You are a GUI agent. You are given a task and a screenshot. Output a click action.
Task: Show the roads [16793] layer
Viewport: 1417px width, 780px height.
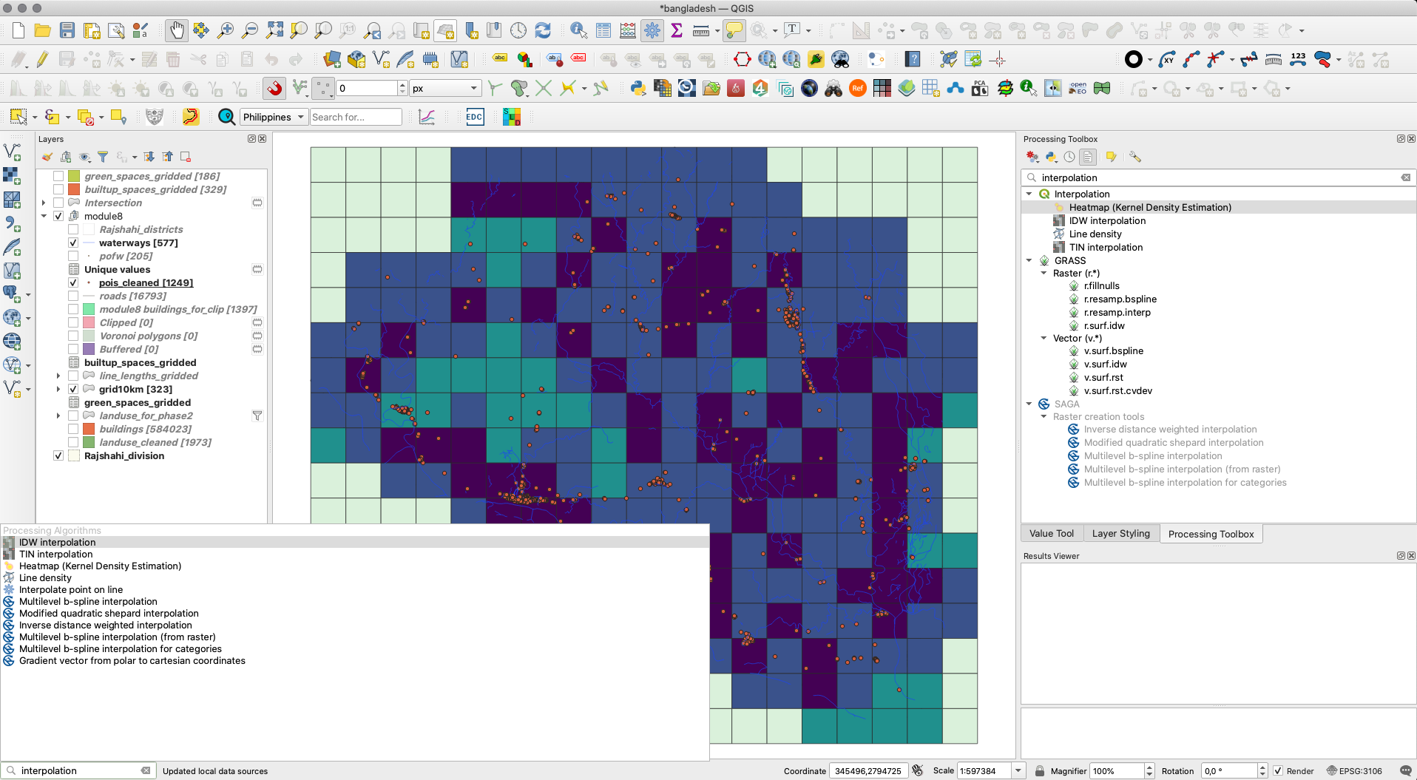pyautogui.click(x=73, y=296)
